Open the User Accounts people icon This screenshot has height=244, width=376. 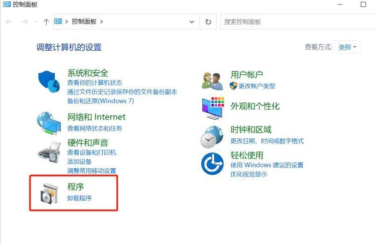pos(213,82)
